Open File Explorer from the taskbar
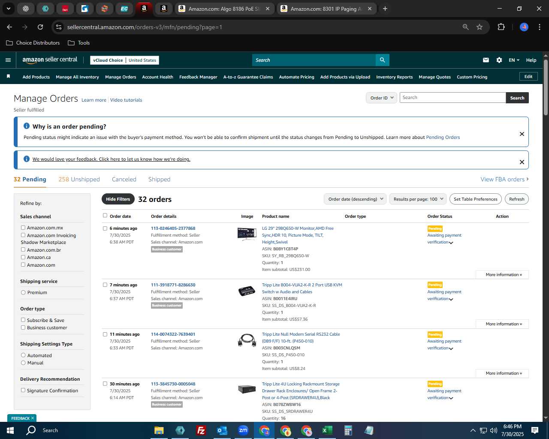 point(159,430)
